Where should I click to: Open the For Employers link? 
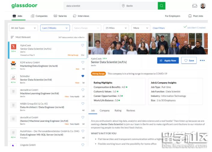[173, 16]
